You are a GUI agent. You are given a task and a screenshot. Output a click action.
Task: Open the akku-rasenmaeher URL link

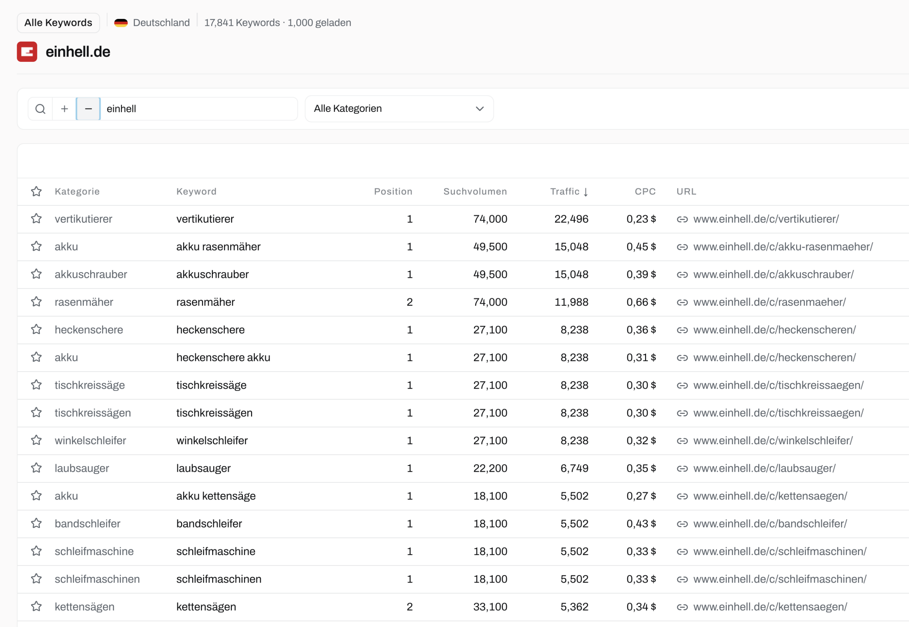click(783, 247)
